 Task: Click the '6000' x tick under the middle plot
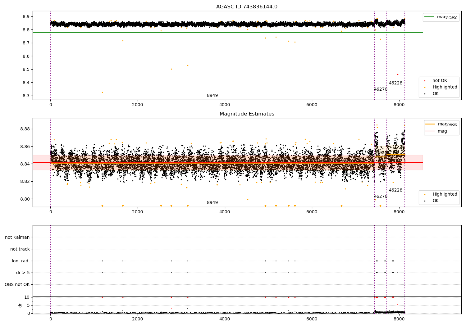[x=312, y=212]
